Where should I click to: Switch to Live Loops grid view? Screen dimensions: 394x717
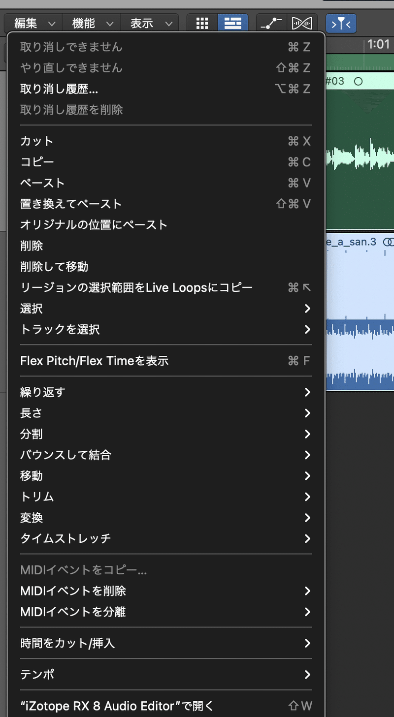pyautogui.click(x=201, y=23)
